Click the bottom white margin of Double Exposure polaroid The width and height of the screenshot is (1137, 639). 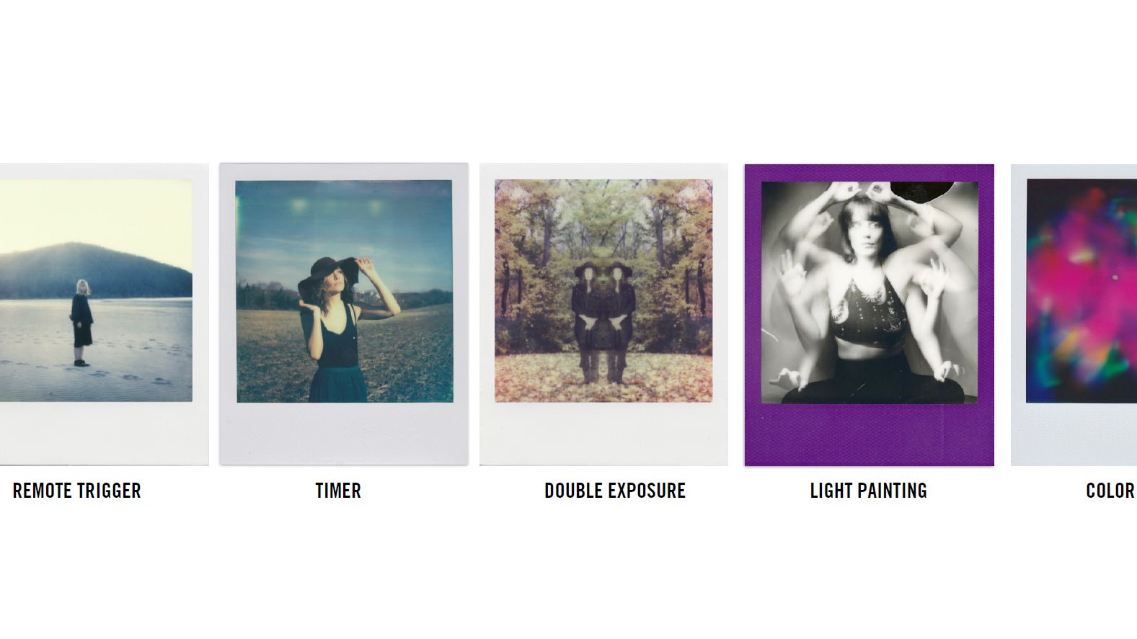603,434
